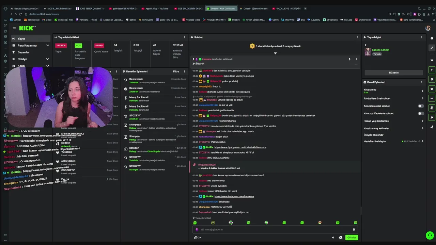Screen dimensions: 436x245
Task: Open the emoji picker in message box
Action: pos(354,229)
